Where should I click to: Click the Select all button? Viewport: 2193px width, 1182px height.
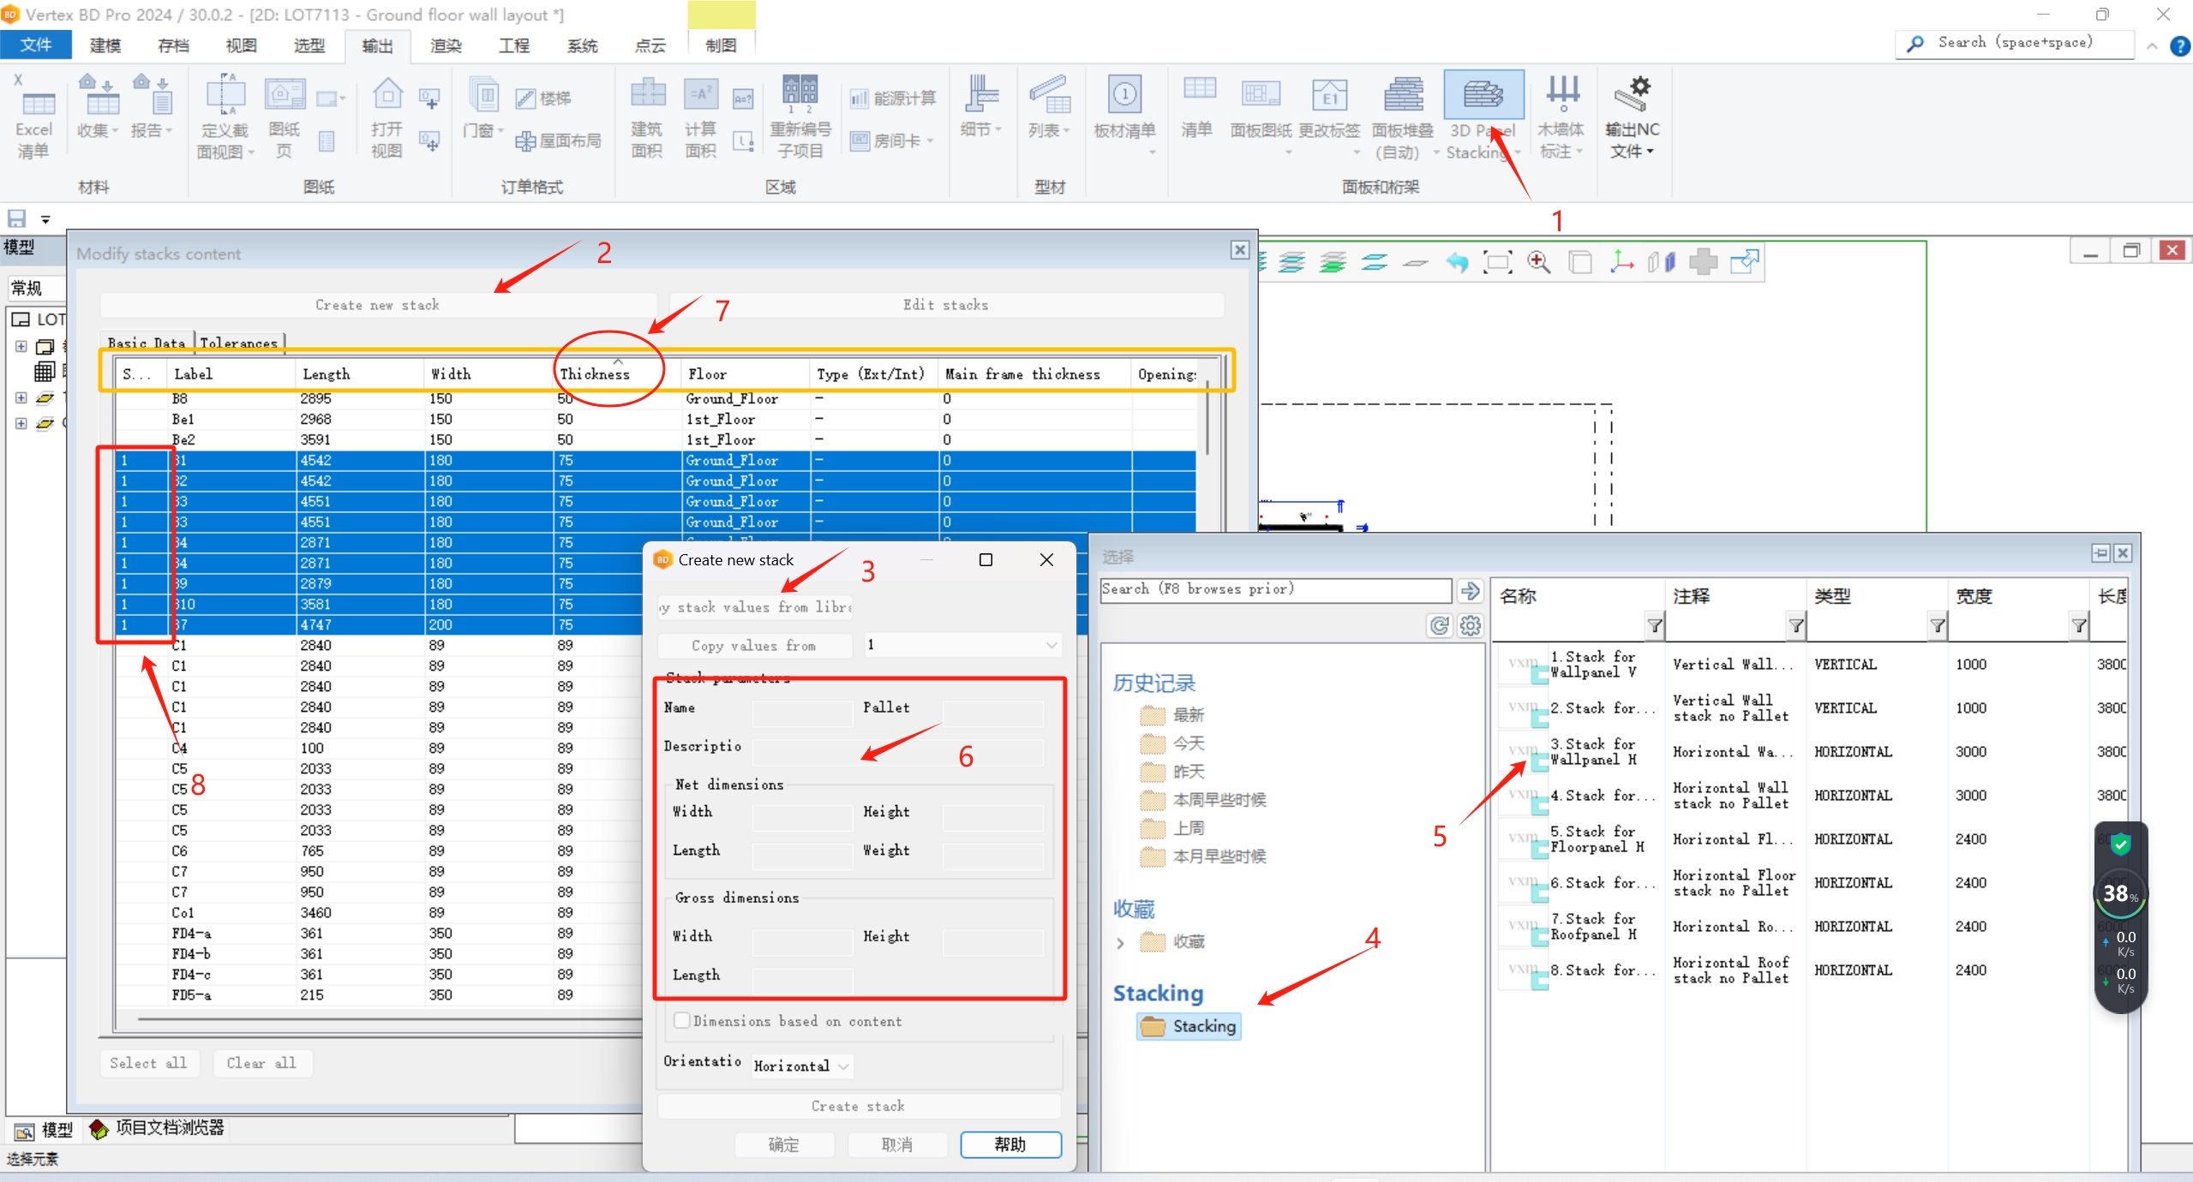pyautogui.click(x=149, y=1063)
